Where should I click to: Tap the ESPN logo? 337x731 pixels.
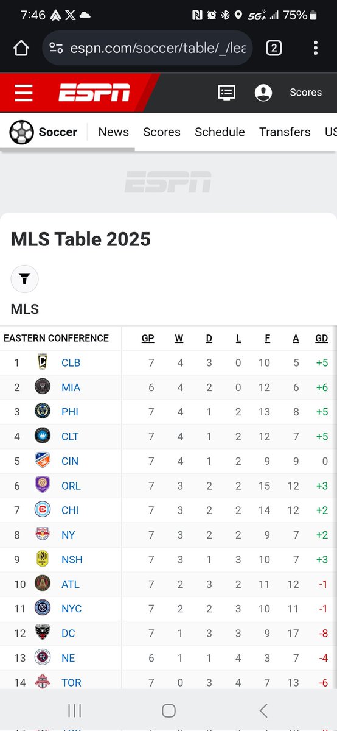[94, 93]
